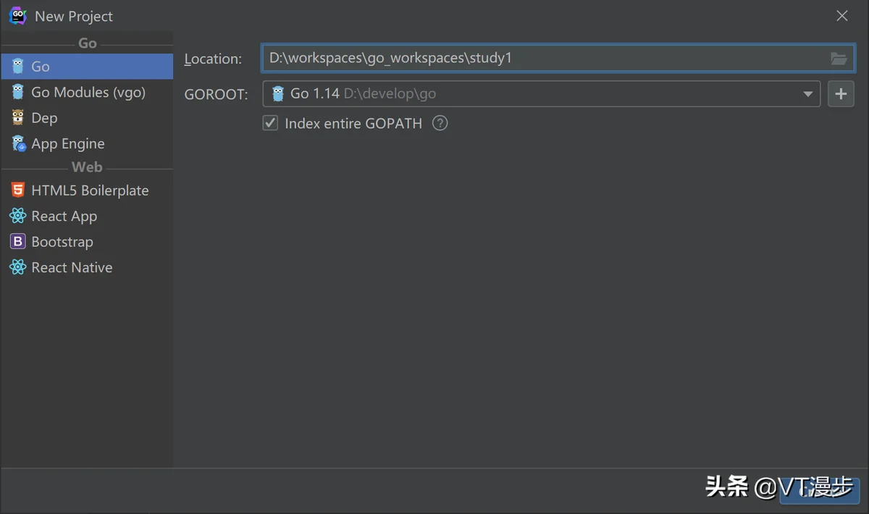The image size is (869, 514).
Task: Click the HTML5 shield icon
Action: coord(17,190)
